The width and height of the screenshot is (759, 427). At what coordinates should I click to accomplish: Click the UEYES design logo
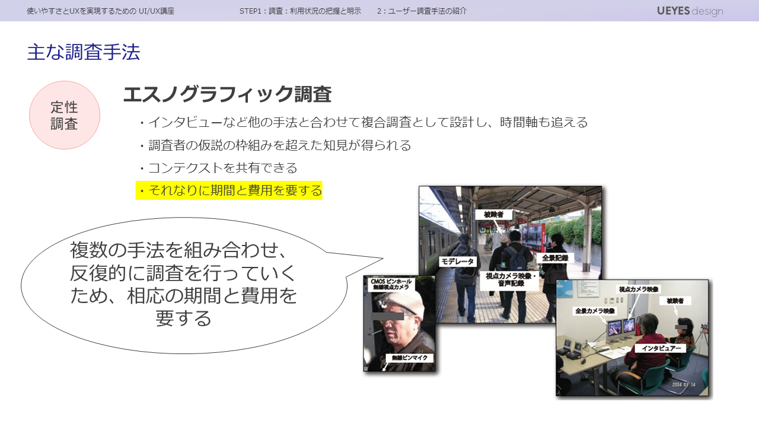[690, 11]
